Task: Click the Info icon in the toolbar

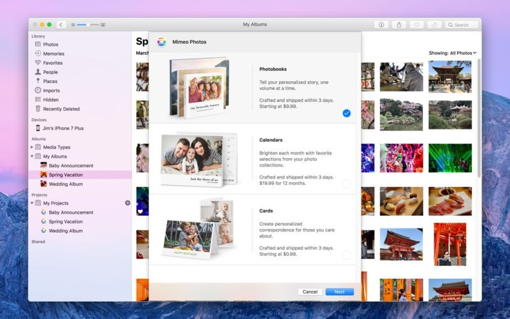Action: [x=381, y=25]
